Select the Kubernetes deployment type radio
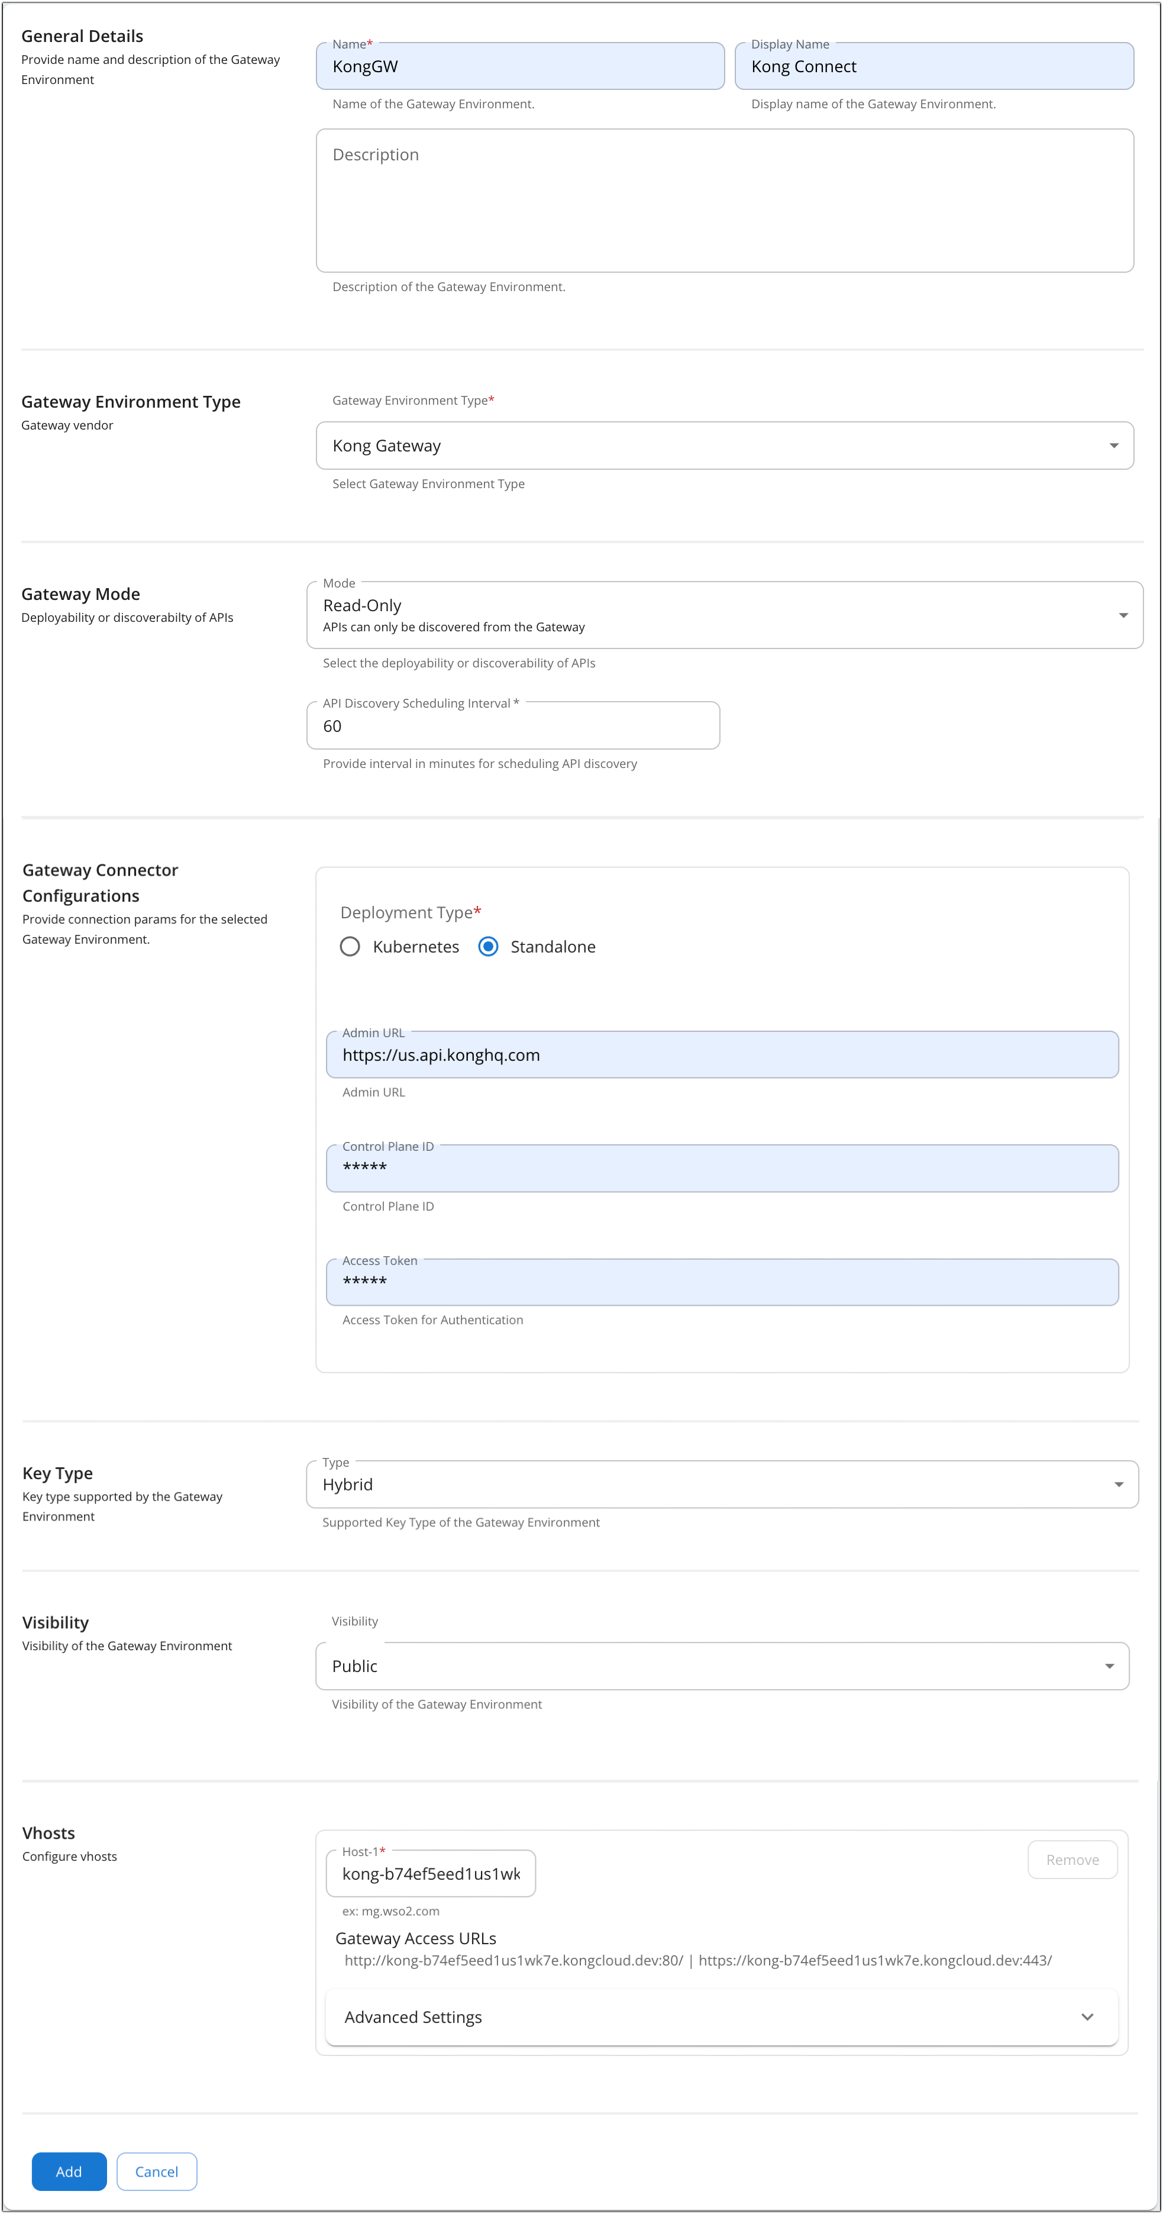This screenshot has width=1163, height=2214. (x=350, y=946)
